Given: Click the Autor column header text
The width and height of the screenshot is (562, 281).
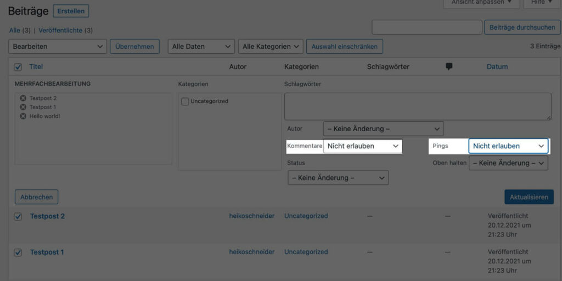Looking at the screenshot, I should (238, 66).
